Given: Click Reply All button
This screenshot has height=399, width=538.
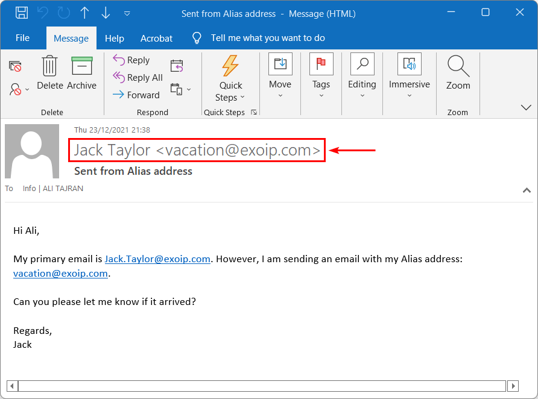Looking at the screenshot, I should (138, 78).
